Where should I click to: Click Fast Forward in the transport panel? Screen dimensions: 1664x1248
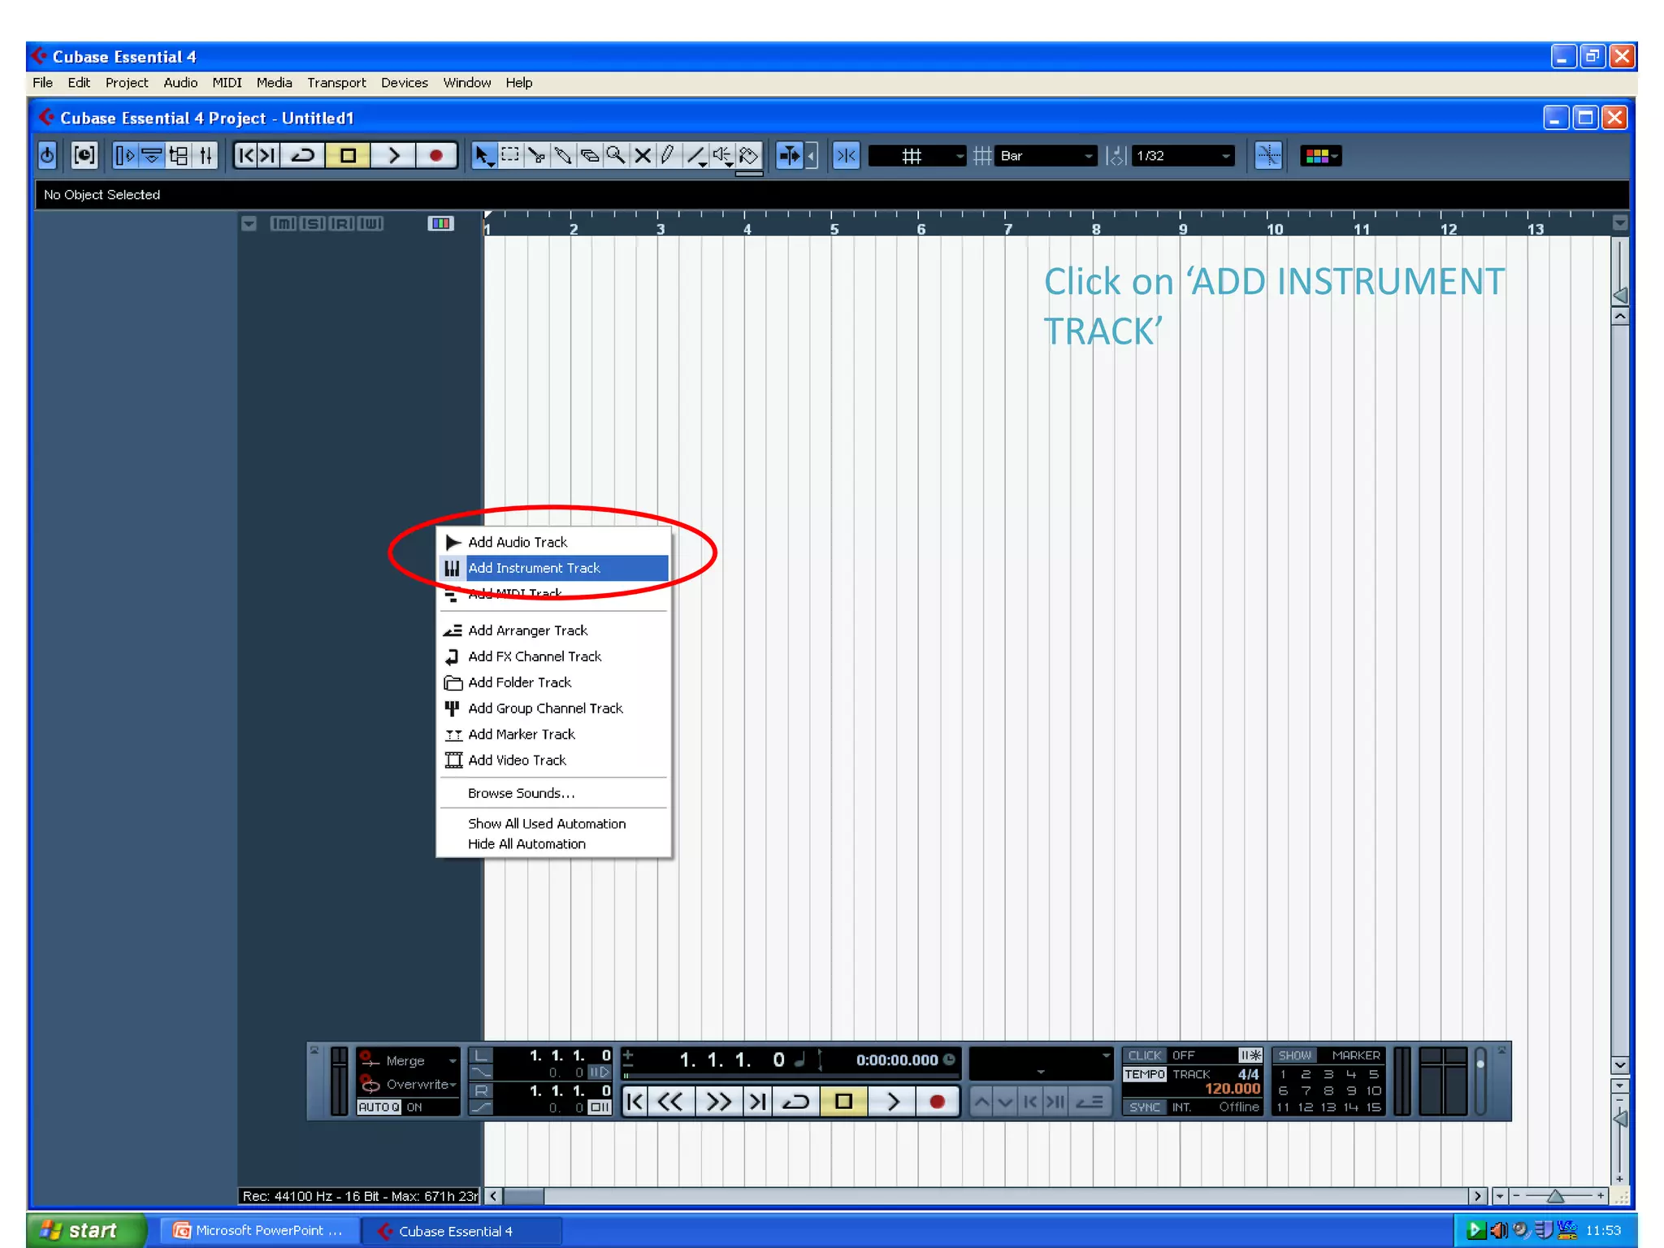[x=718, y=1102]
